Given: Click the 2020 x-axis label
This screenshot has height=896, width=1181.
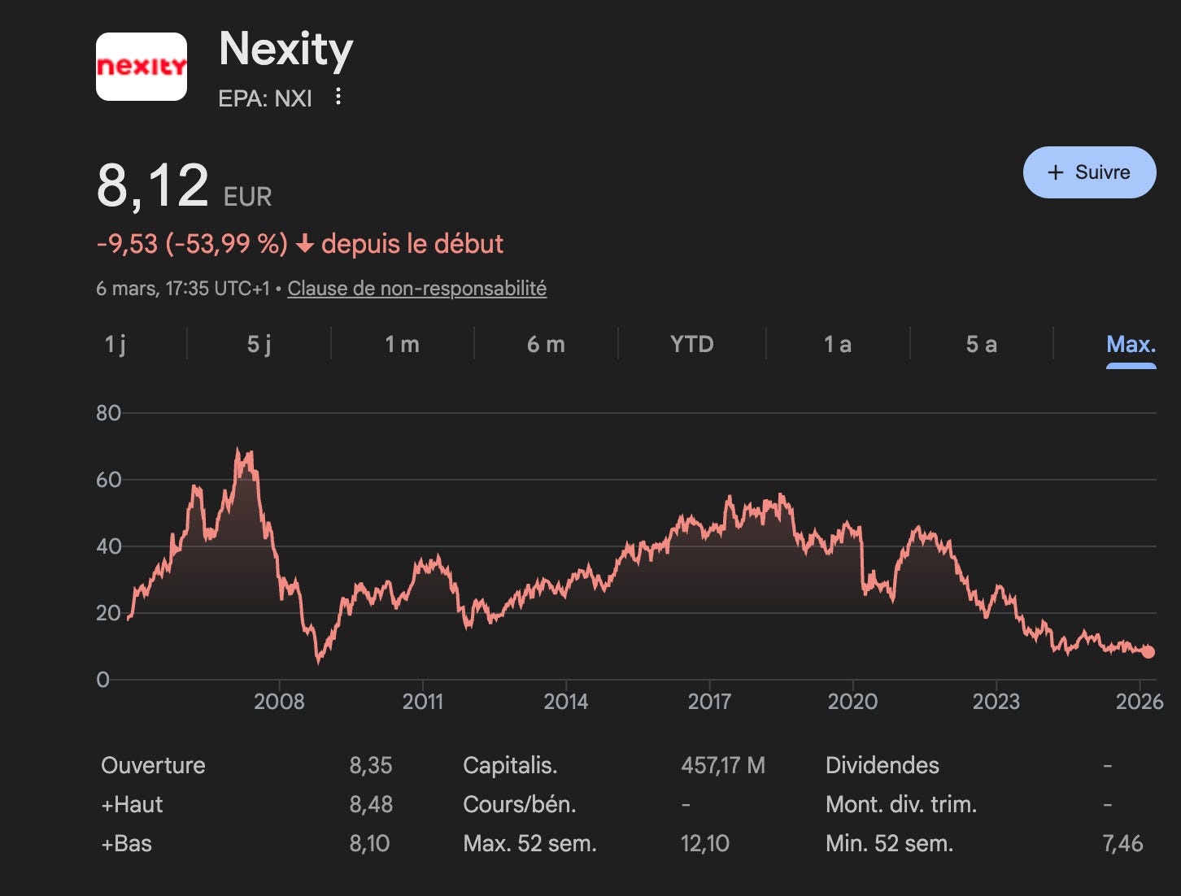Looking at the screenshot, I should click(x=852, y=702).
